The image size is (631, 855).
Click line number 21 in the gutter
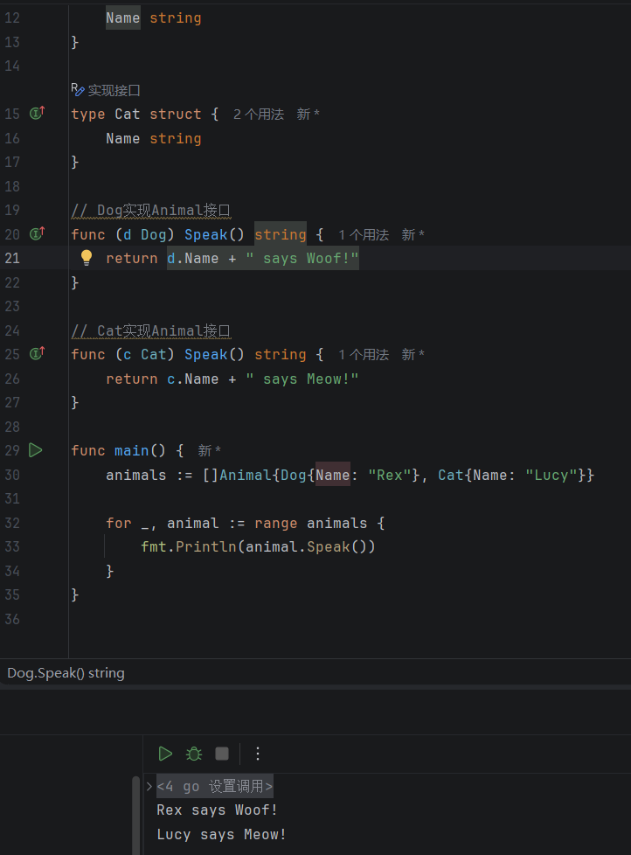[12, 258]
